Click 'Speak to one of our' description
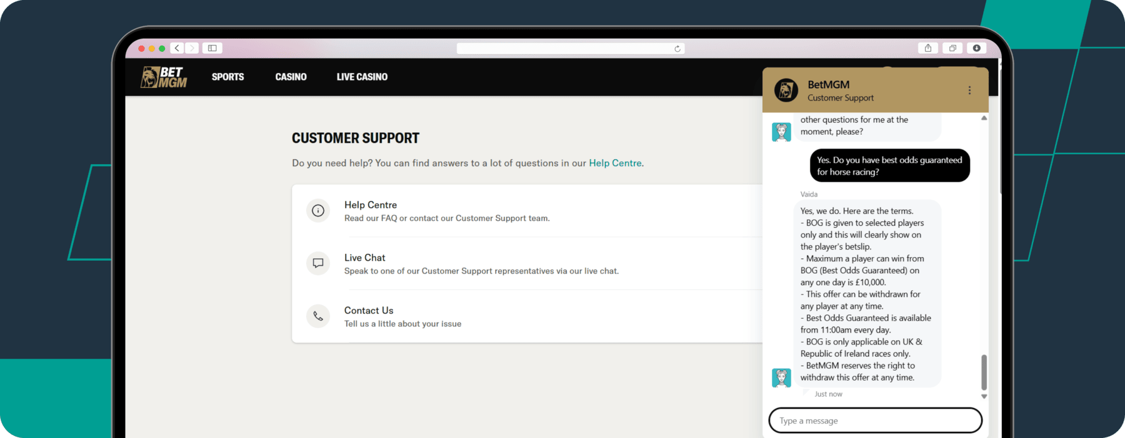 [481, 271]
